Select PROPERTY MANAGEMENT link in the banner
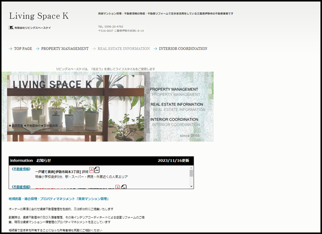Viewport: 322px width, 234px height. click(174, 90)
